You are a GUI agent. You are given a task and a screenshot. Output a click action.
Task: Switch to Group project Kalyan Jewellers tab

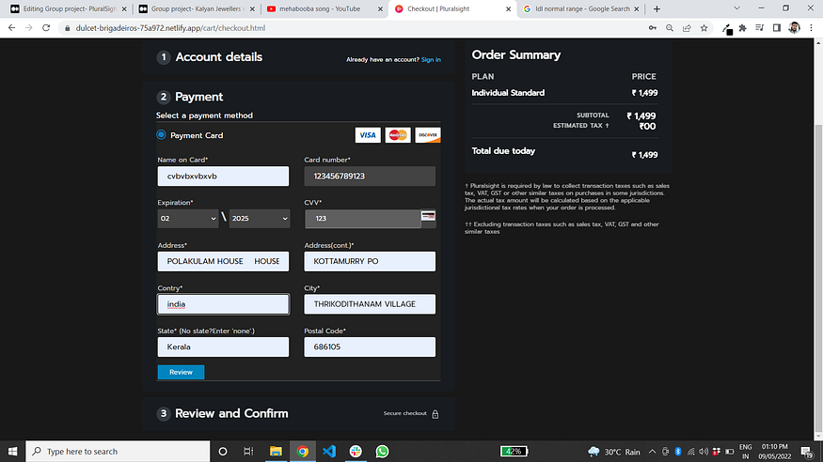pyautogui.click(x=197, y=8)
